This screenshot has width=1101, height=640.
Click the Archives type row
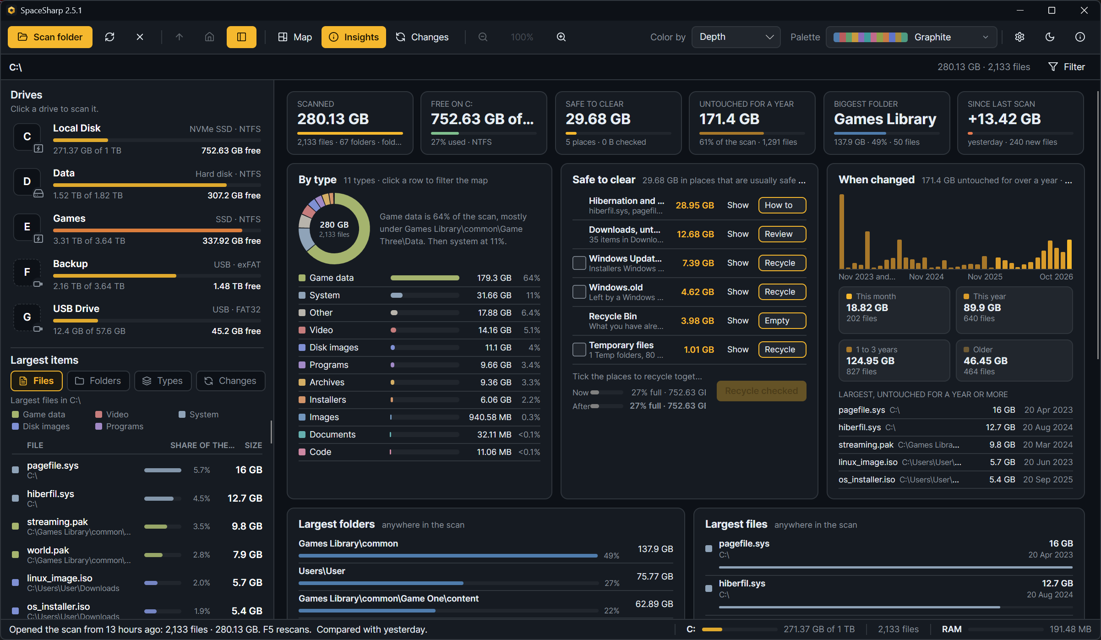[x=419, y=383]
